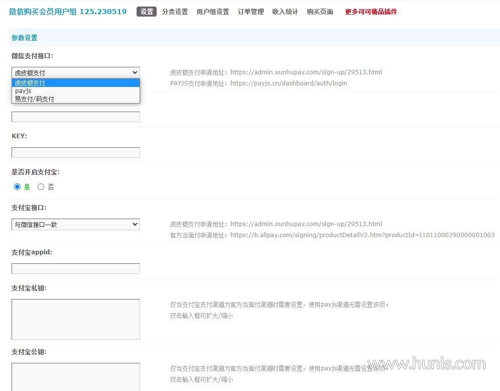
Task: Choose payjs option in dropdown list
Action: 76,91
